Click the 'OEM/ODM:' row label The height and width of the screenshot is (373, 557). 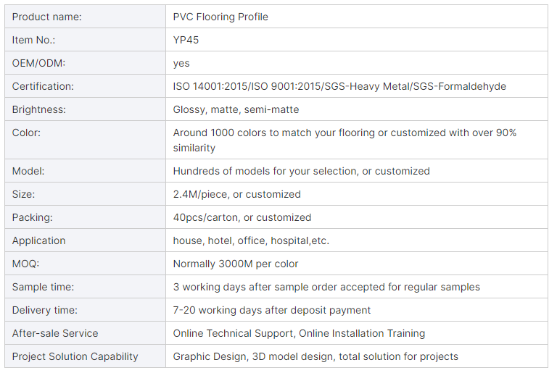[x=38, y=63]
